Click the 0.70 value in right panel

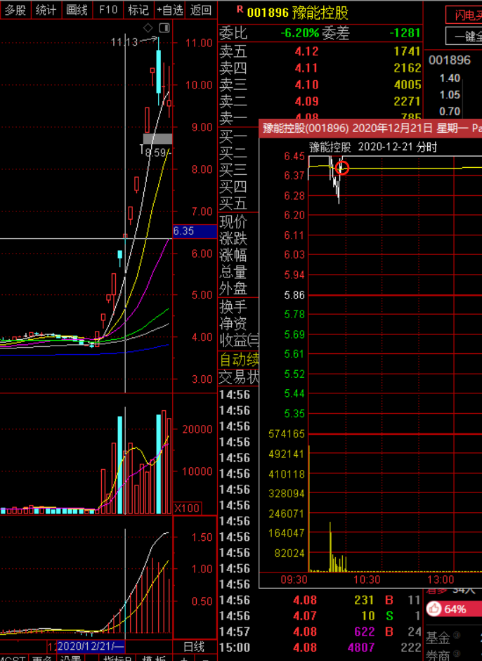click(450, 111)
